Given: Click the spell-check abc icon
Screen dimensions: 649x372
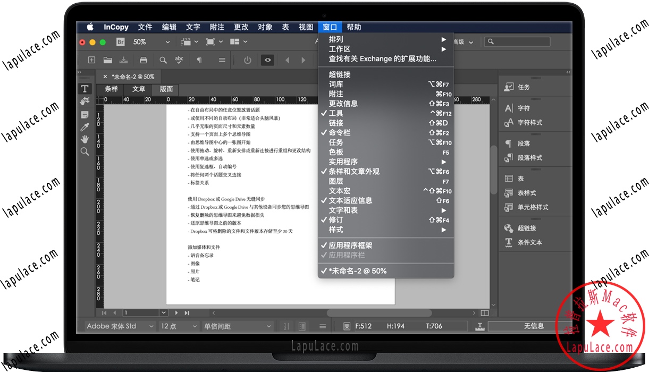Looking at the screenshot, I should click(179, 60).
